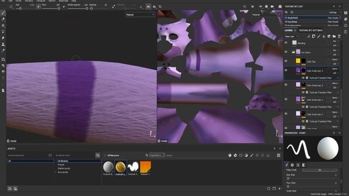Hide the Color Areal copy 4 layer
Image resolution: width=349 pixels, height=196 pixels.
(x=286, y=114)
